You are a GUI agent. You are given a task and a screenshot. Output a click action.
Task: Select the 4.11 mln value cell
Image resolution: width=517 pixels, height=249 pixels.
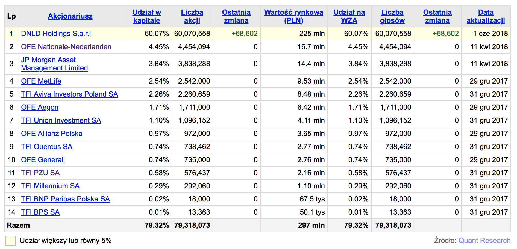[x=294, y=120]
